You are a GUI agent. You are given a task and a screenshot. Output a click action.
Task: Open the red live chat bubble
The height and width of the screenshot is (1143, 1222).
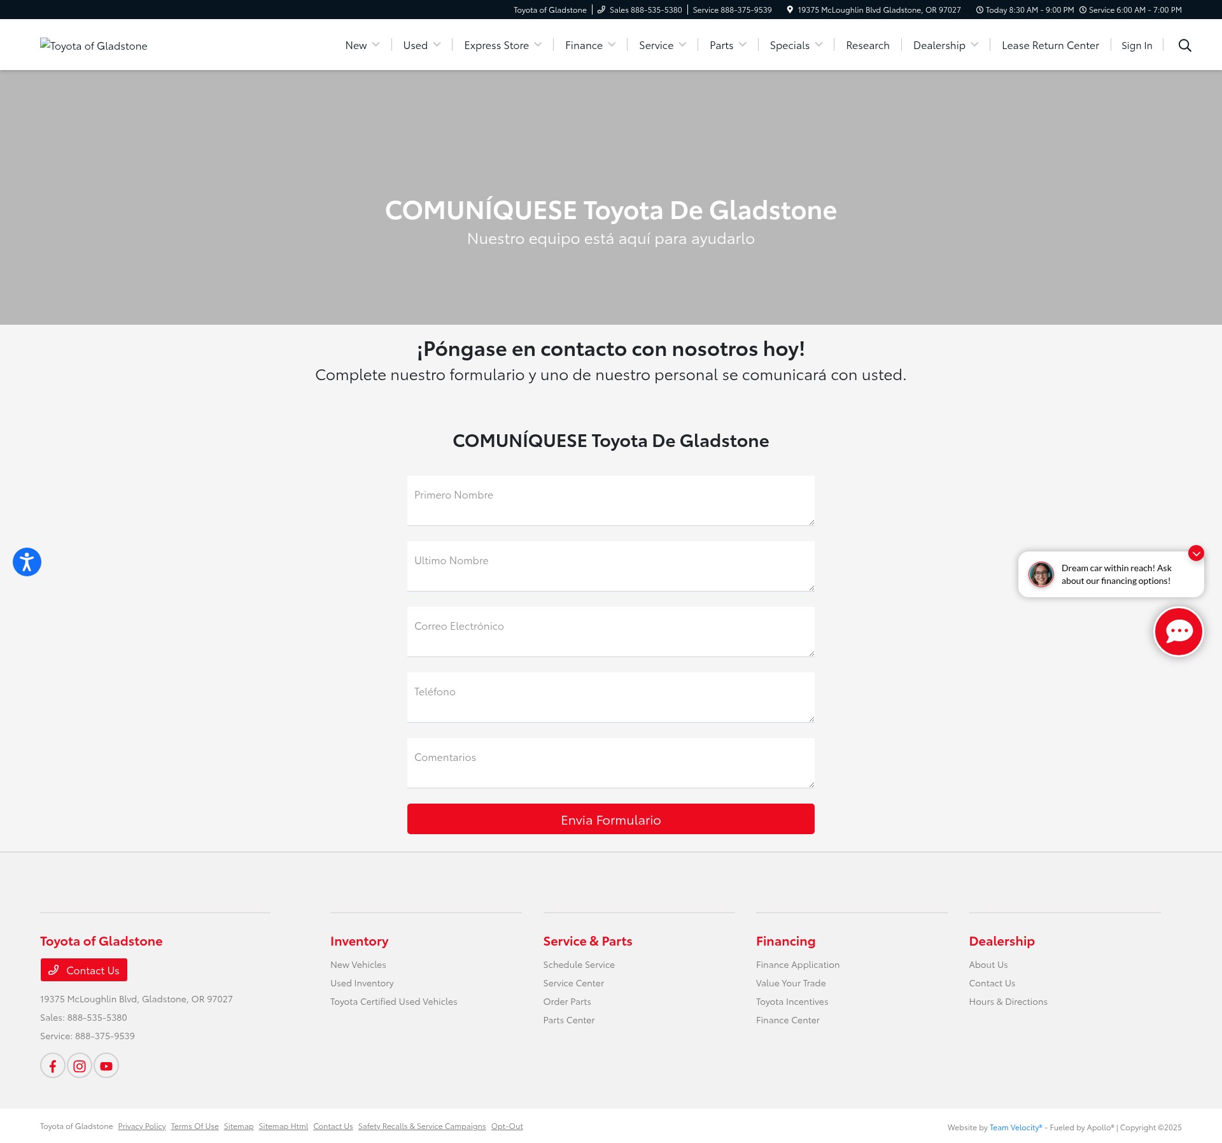(x=1178, y=631)
